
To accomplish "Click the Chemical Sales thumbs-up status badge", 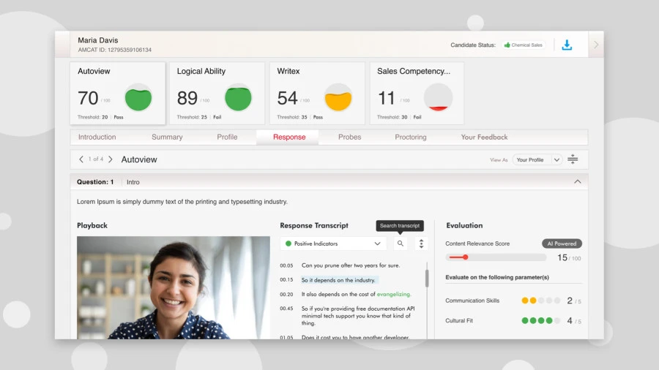I will 523,45.
